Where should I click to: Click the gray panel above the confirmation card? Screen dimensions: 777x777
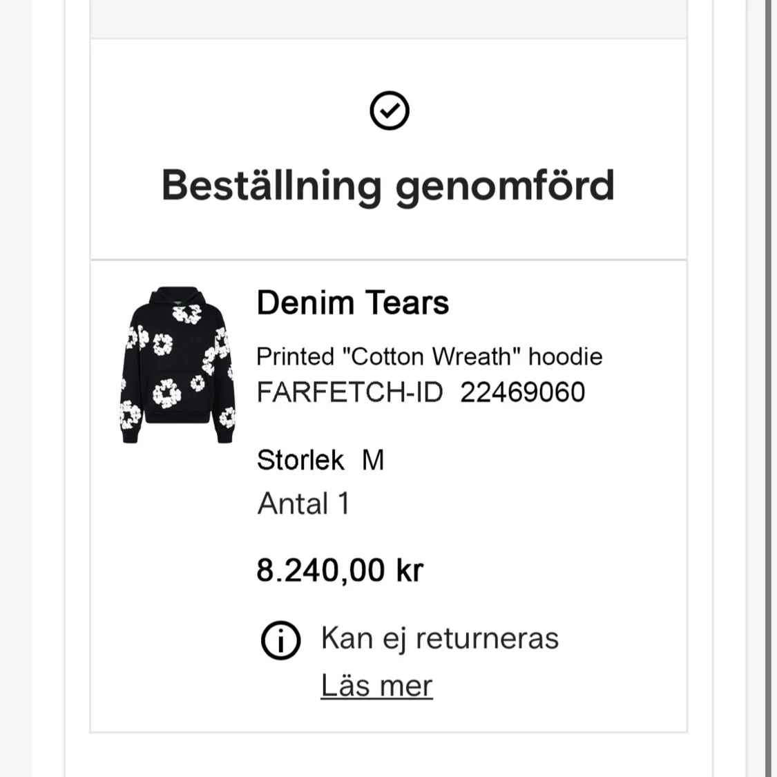click(x=389, y=19)
